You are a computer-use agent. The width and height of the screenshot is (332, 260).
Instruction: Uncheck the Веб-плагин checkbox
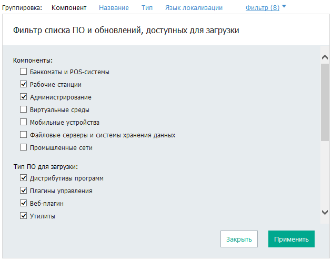(x=23, y=203)
